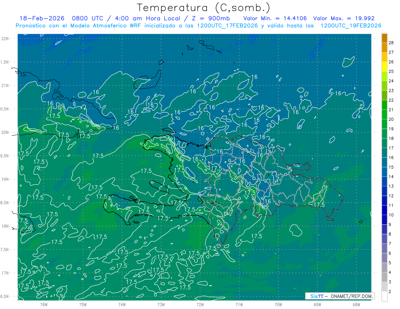Click the 22N latitude axis label
The width and height of the screenshot is (400, 309).
coord(6,39)
